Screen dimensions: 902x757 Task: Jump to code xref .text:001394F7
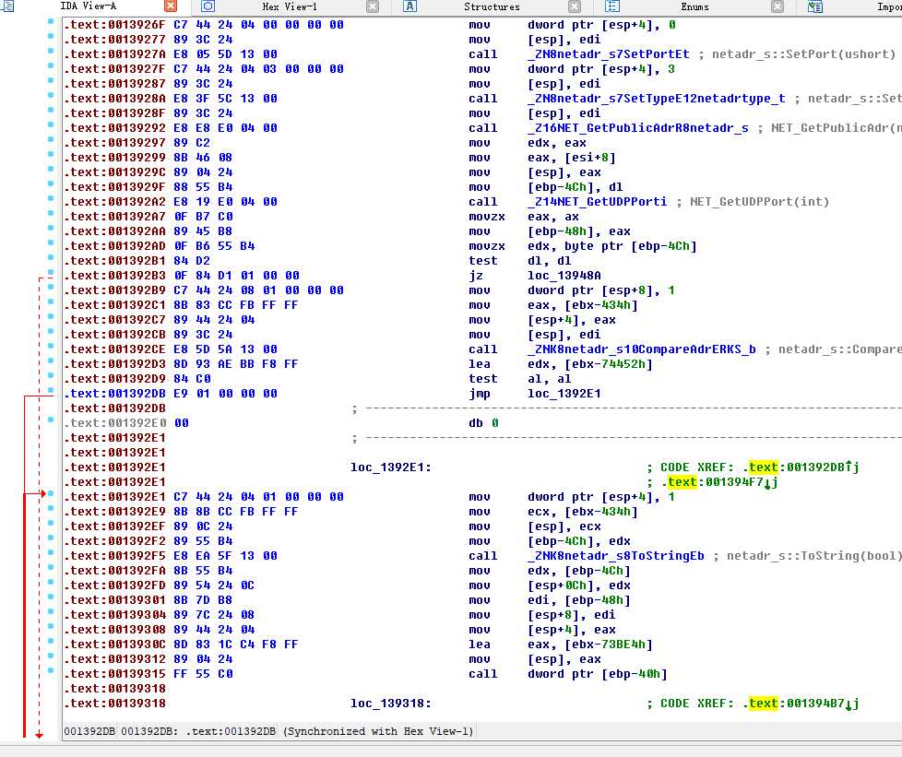click(x=719, y=482)
